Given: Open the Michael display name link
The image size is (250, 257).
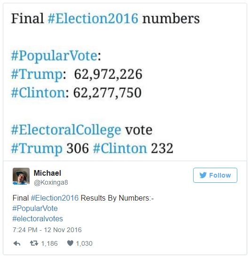Looking at the screenshot, I should click(47, 173).
